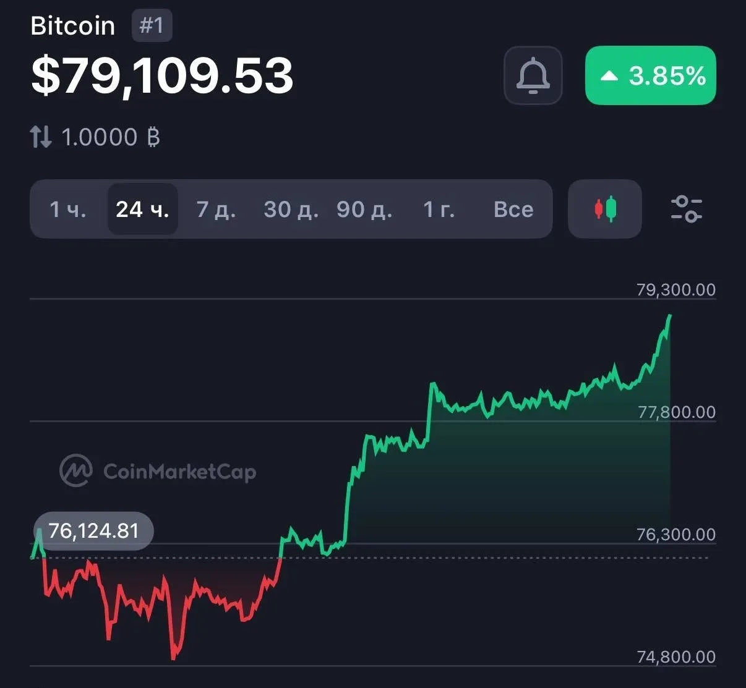Tap the $79,109.53 price value

click(x=162, y=75)
